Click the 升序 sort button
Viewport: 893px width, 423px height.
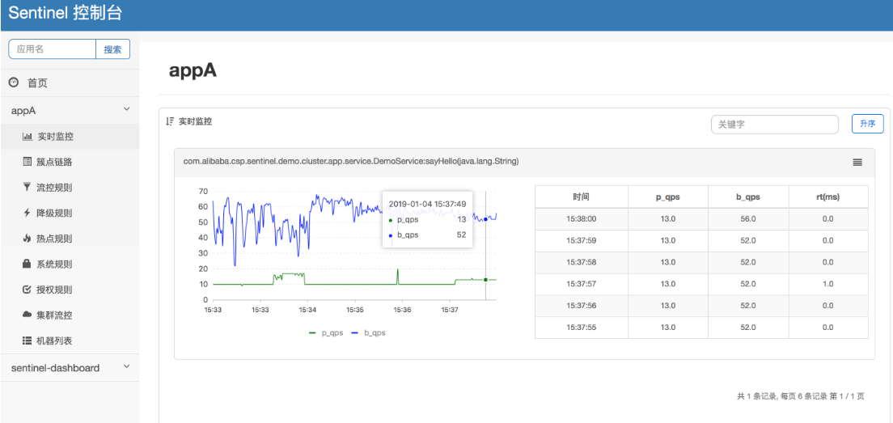tap(867, 124)
